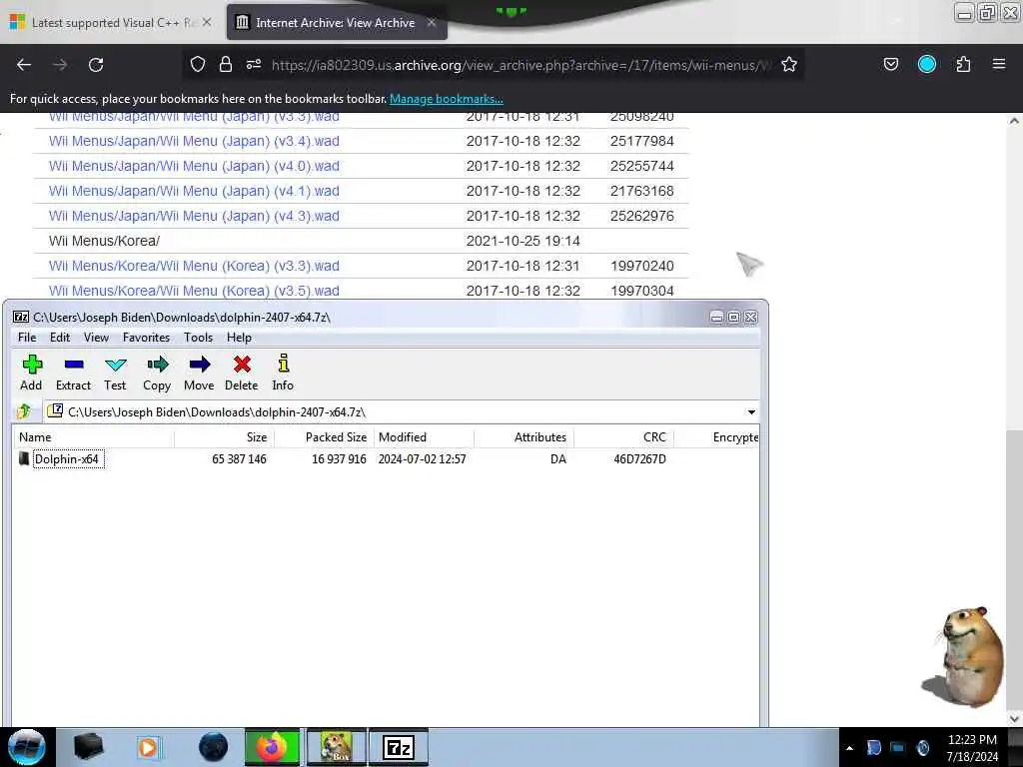Click the media player taskbar icon

click(x=148, y=747)
